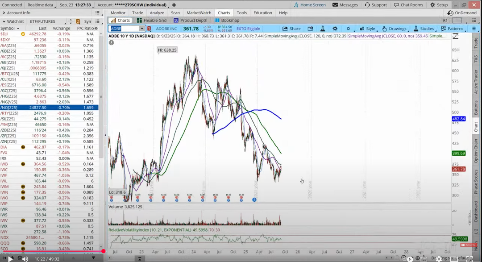Switch to the Bookmap sub-tab

coord(227,20)
